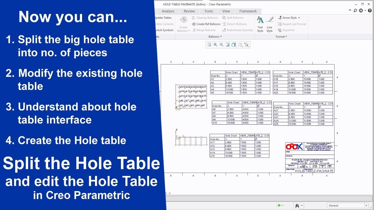This screenshot has width=374, height=210.
Task: Select the View ribbon tab
Action: coord(226,11)
